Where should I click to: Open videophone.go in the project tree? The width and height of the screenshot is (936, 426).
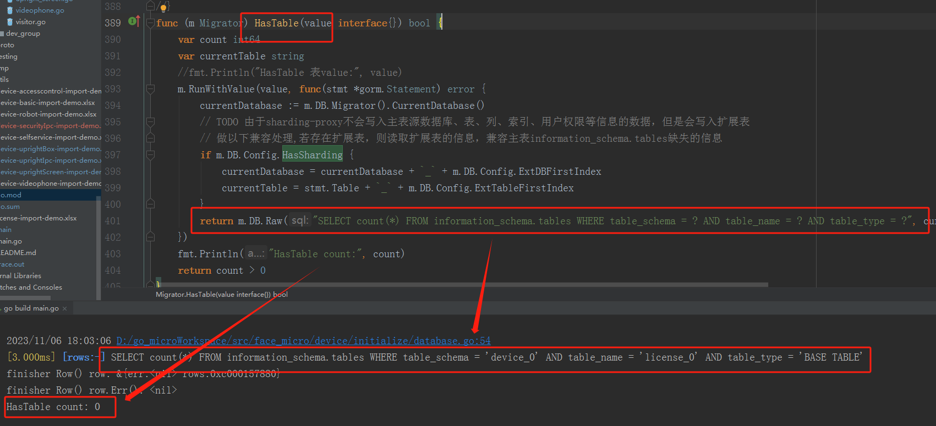(40, 10)
